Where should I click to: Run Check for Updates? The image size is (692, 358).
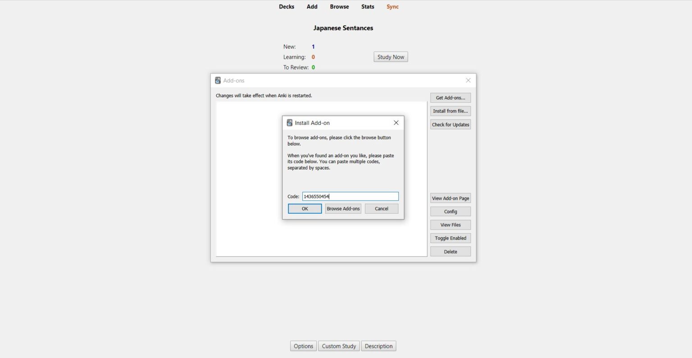coord(450,124)
